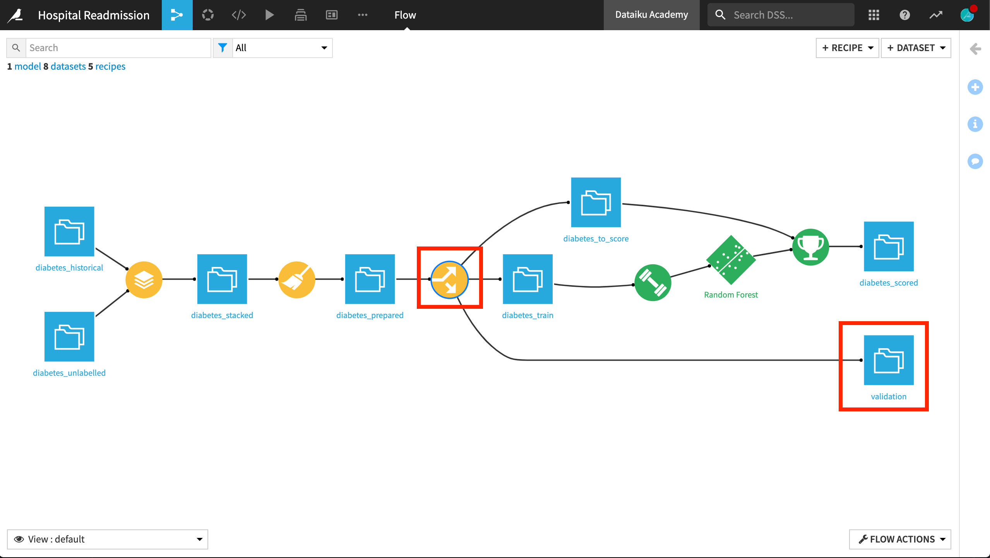The height and width of the screenshot is (558, 990).
Task: Open the help question mark icon
Action: coord(905,15)
